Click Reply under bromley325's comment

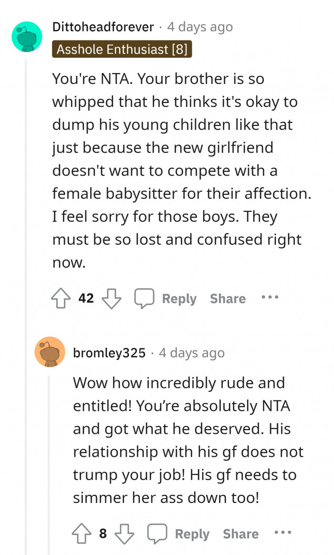(x=192, y=534)
